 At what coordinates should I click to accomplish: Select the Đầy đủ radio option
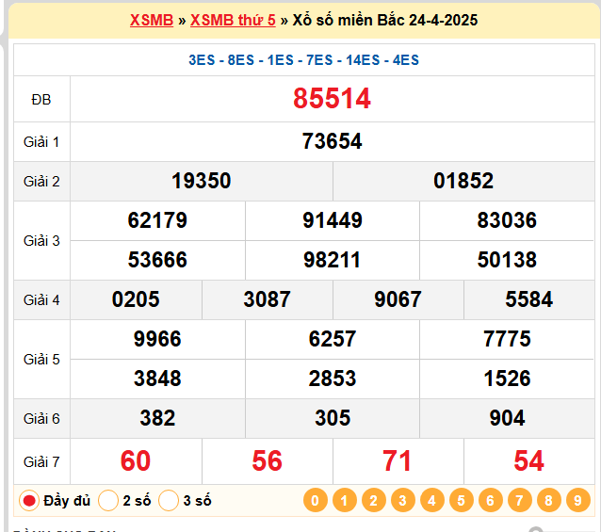pyautogui.click(x=29, y=501)
